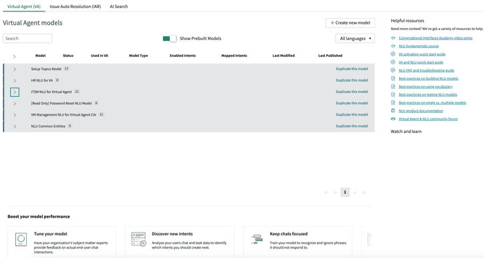The image size is (484, 258).
Task: Open the Keep chats focused card
Action: pos(297,242)
